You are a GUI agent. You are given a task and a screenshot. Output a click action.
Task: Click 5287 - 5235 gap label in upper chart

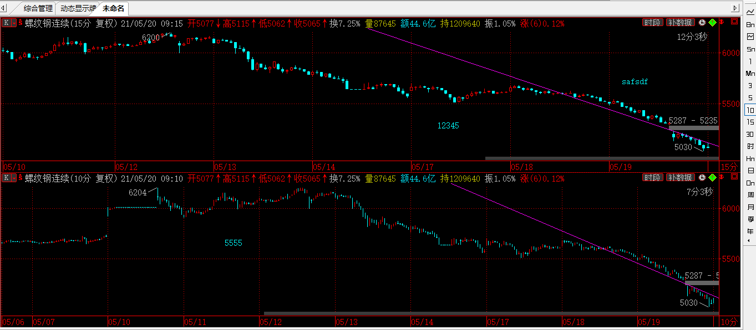pyautogui.click(x=693, y=120)
